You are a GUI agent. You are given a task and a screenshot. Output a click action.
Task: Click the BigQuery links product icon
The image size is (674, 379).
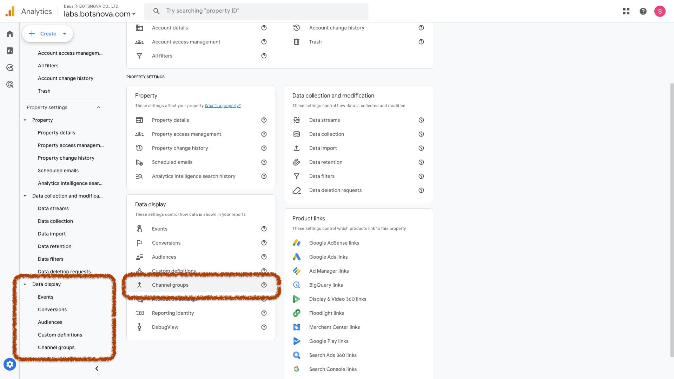(297, 285)
